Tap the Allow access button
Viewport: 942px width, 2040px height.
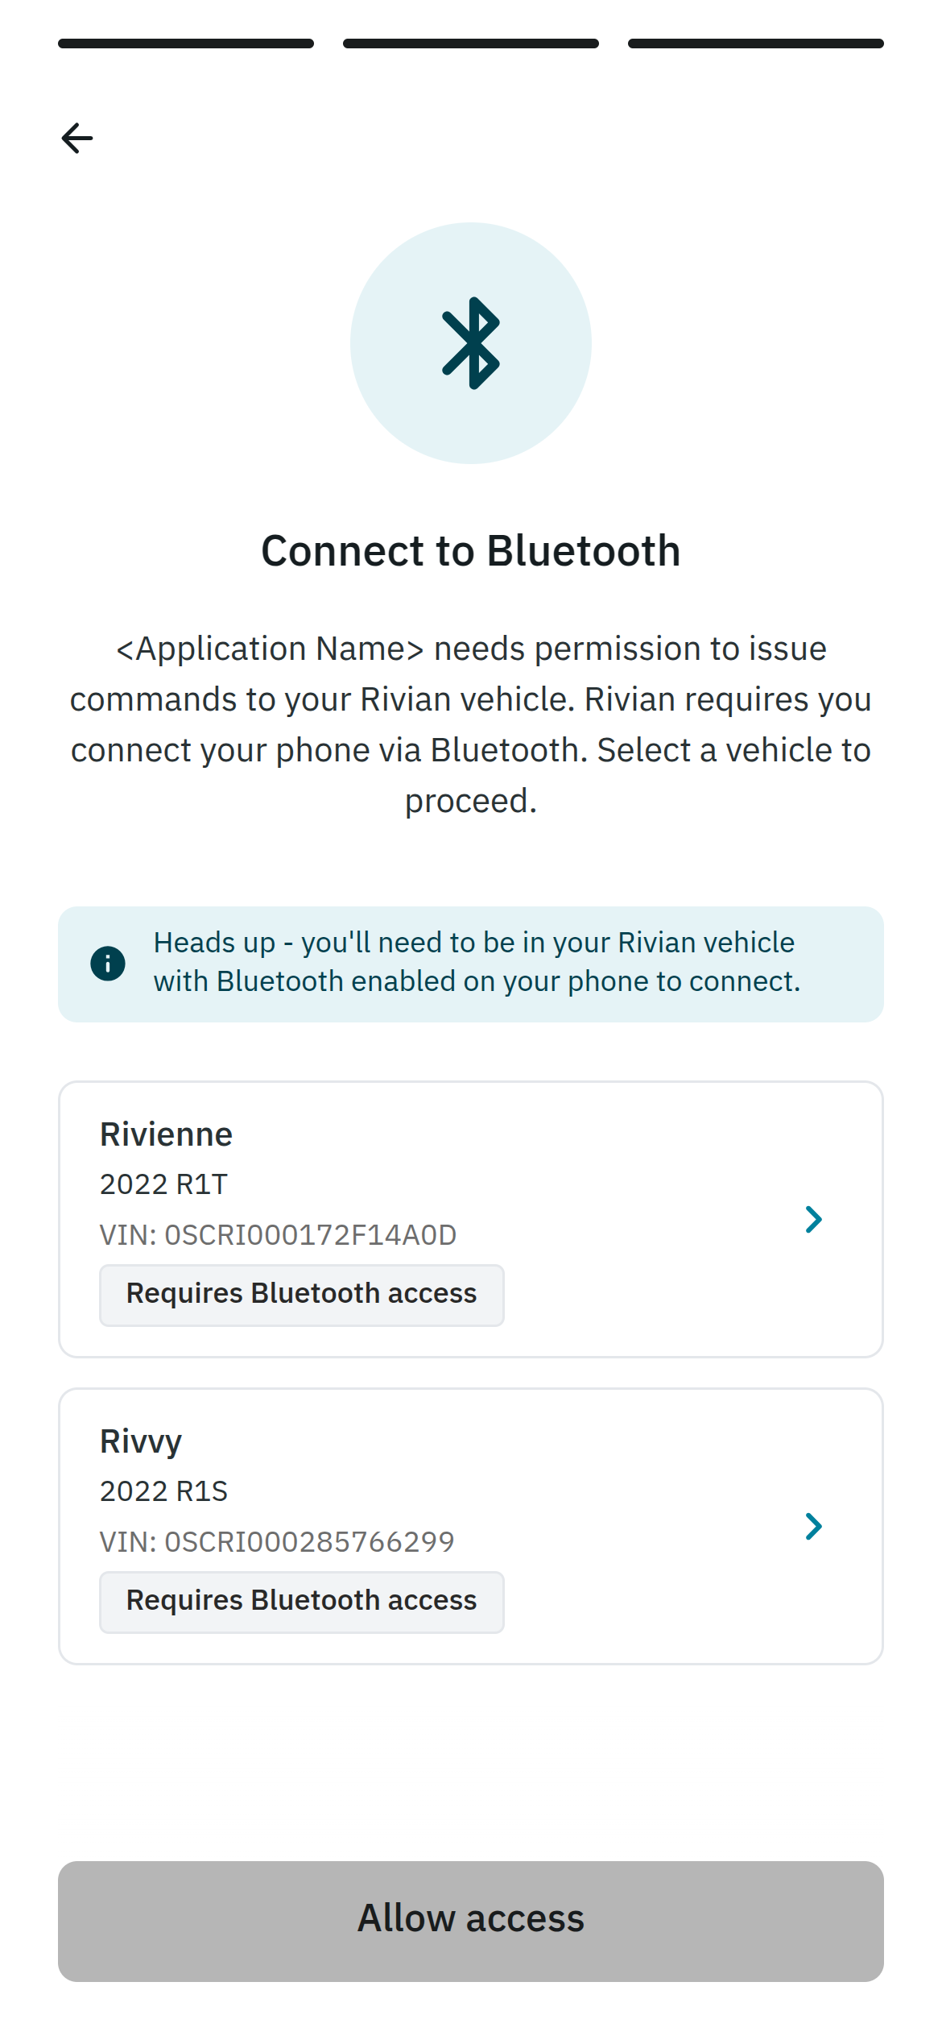tap(471, 1921)
